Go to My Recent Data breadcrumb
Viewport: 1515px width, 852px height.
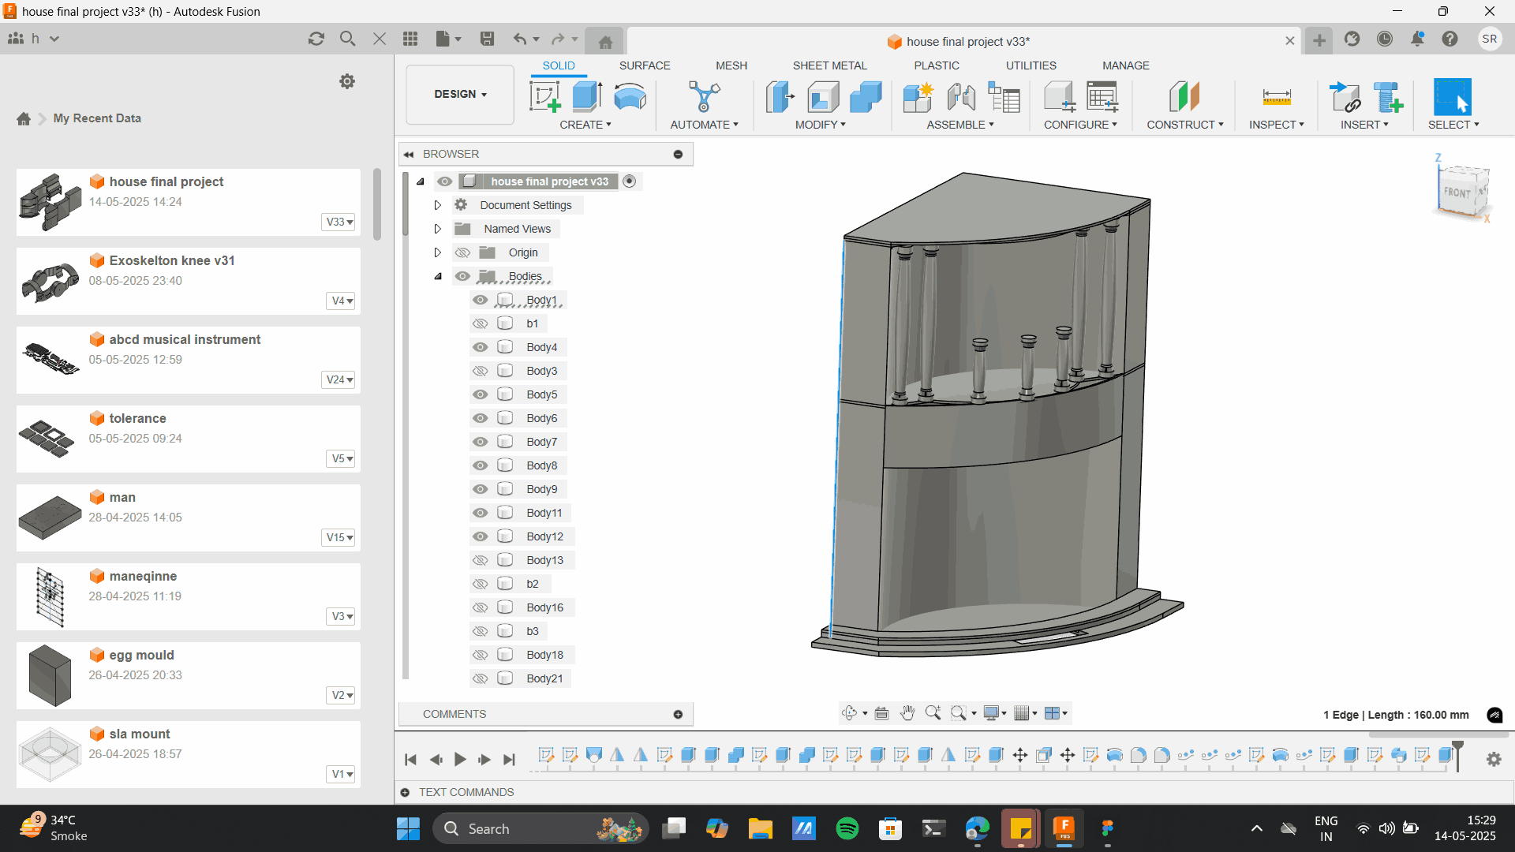(97, 118)
